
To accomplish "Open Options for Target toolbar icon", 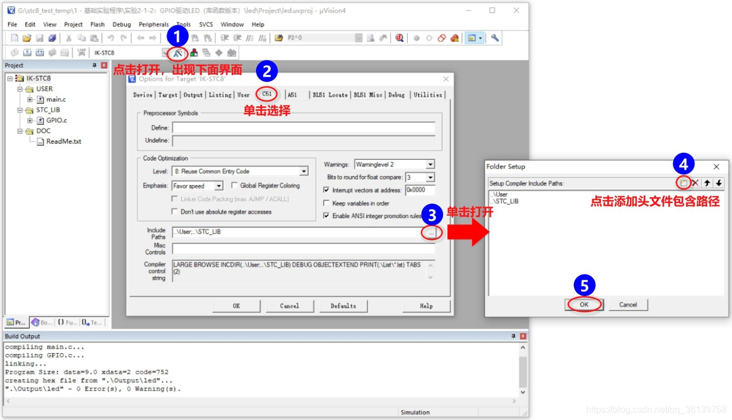I will coord(178,53).
